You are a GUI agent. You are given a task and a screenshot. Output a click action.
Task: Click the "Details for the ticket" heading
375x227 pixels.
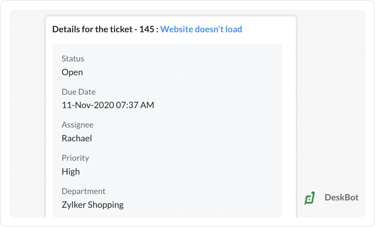coord(92,29)
